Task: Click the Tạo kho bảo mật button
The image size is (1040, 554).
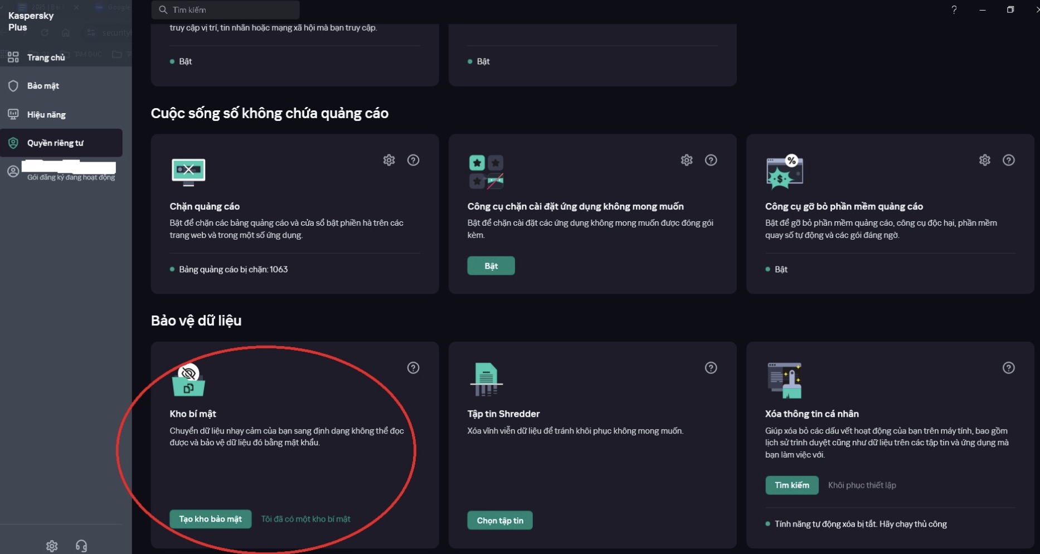Action: pyautogui.click(x=210, y=519)
